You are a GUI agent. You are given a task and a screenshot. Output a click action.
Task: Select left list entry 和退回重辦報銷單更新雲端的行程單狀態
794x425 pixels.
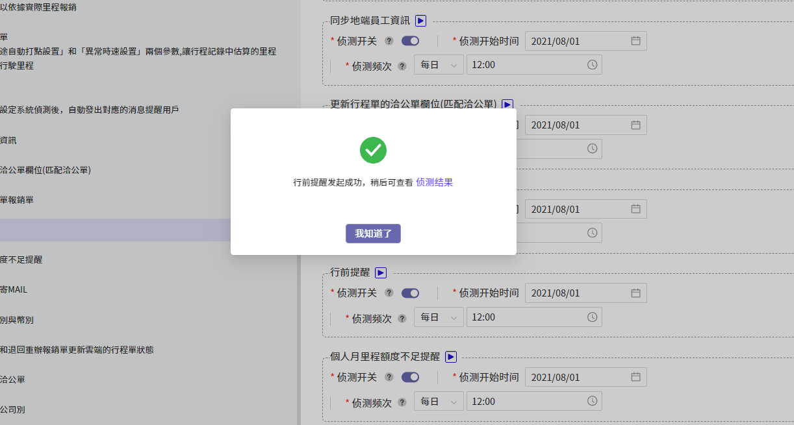point(77,350)
